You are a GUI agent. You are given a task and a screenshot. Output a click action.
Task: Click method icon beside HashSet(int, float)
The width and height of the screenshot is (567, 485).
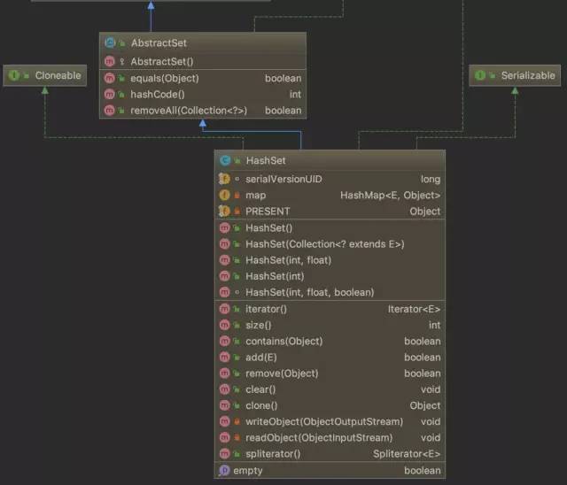point(224,260)
